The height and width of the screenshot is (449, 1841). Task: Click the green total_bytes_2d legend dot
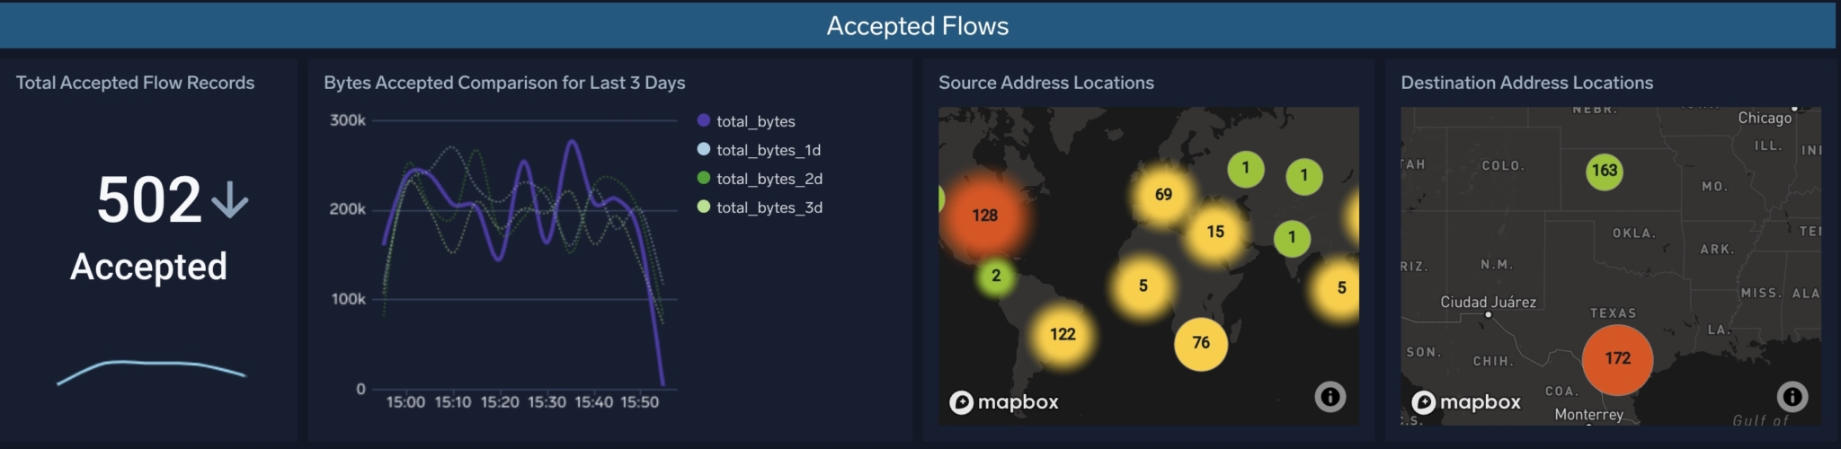[704, 178]
